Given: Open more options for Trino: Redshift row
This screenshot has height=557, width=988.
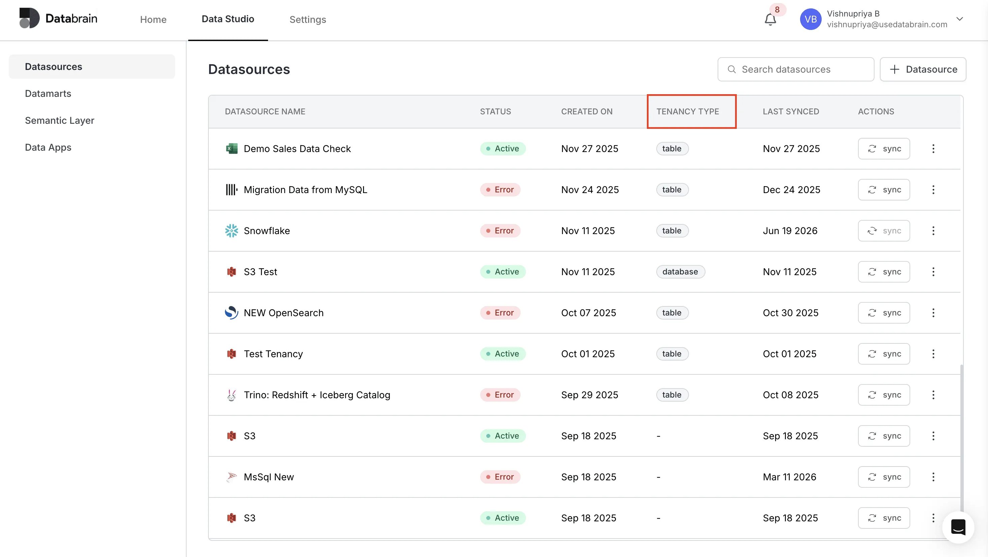Looking at the screenshot, I should [x=933, y=395].
